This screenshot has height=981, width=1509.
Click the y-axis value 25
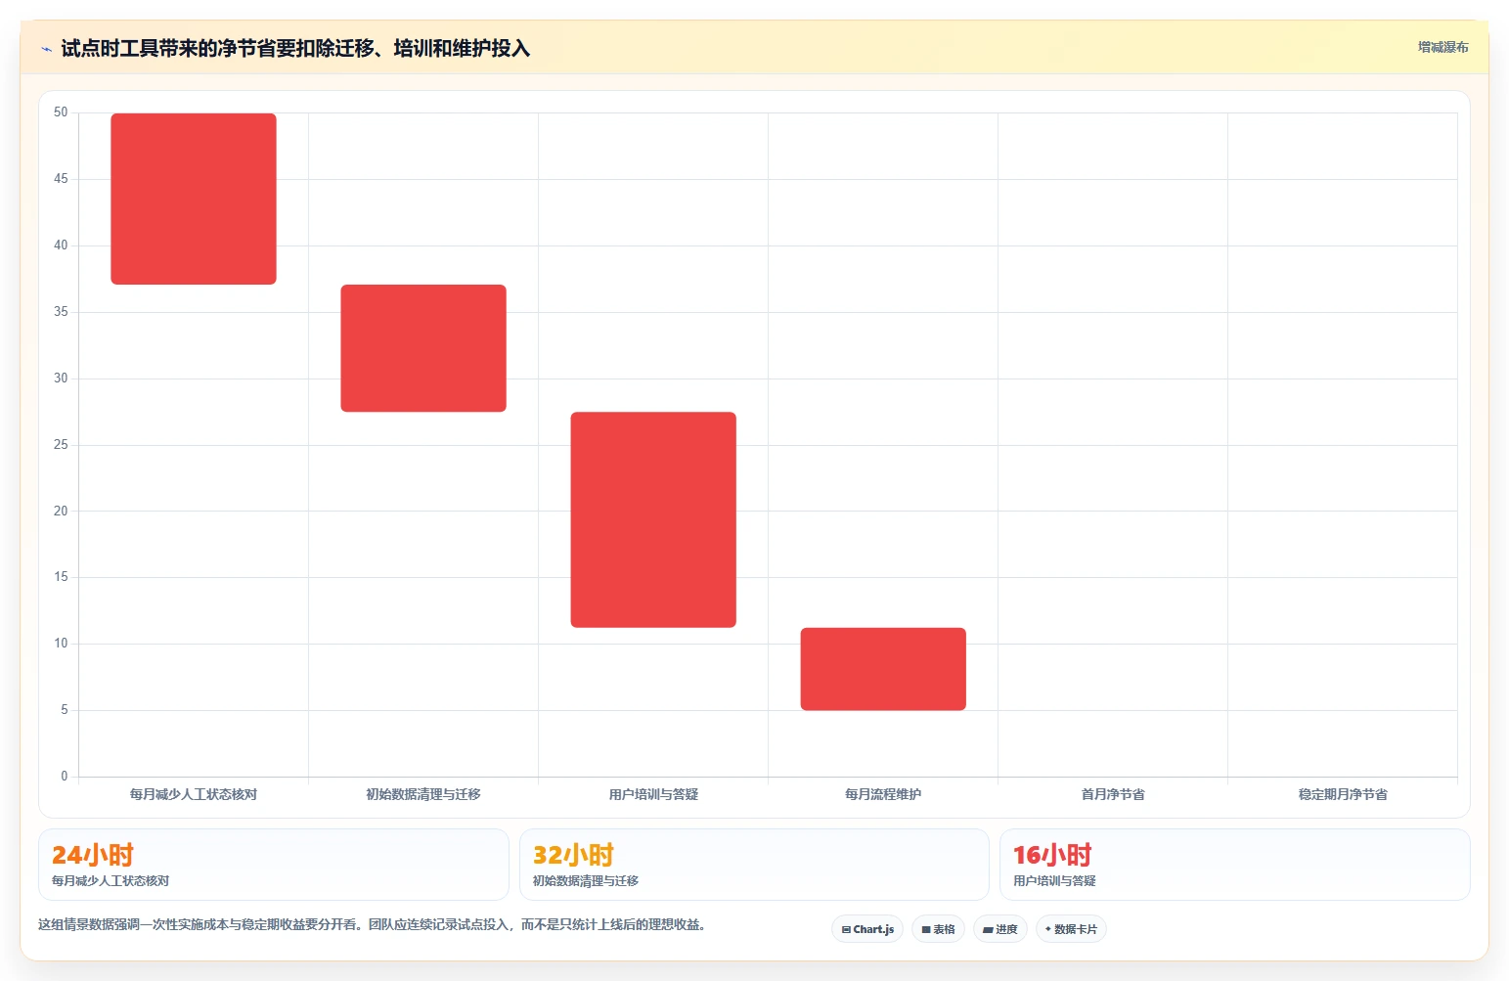61,445
